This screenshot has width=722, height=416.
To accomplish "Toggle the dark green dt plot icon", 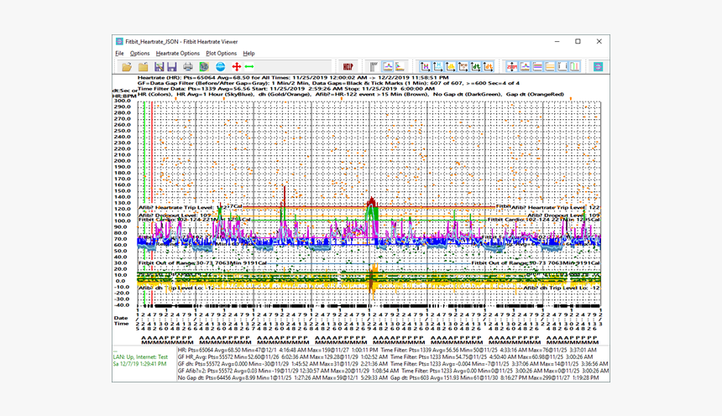I will 476,67.
